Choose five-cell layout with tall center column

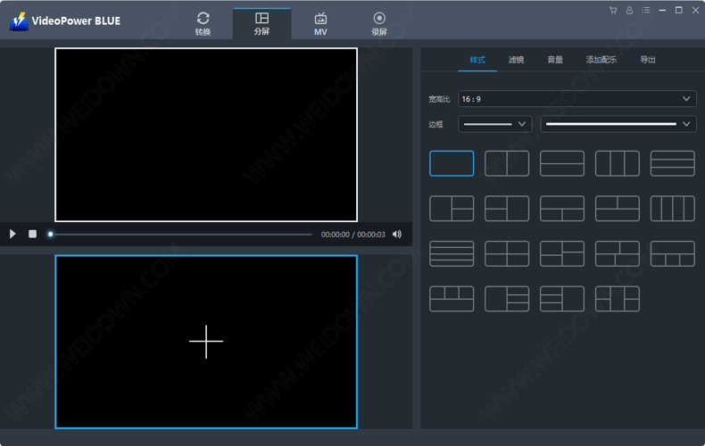tap(618, 299)
